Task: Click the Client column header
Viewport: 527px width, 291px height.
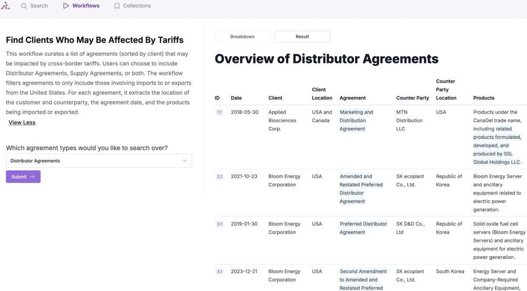Action: 275,98
